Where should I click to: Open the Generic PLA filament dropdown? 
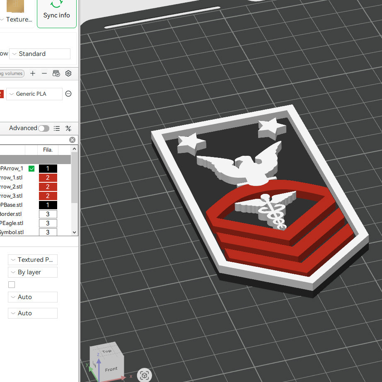[34, 94]
